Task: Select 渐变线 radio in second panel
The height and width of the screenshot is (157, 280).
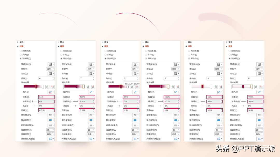Action: [61, 58]
